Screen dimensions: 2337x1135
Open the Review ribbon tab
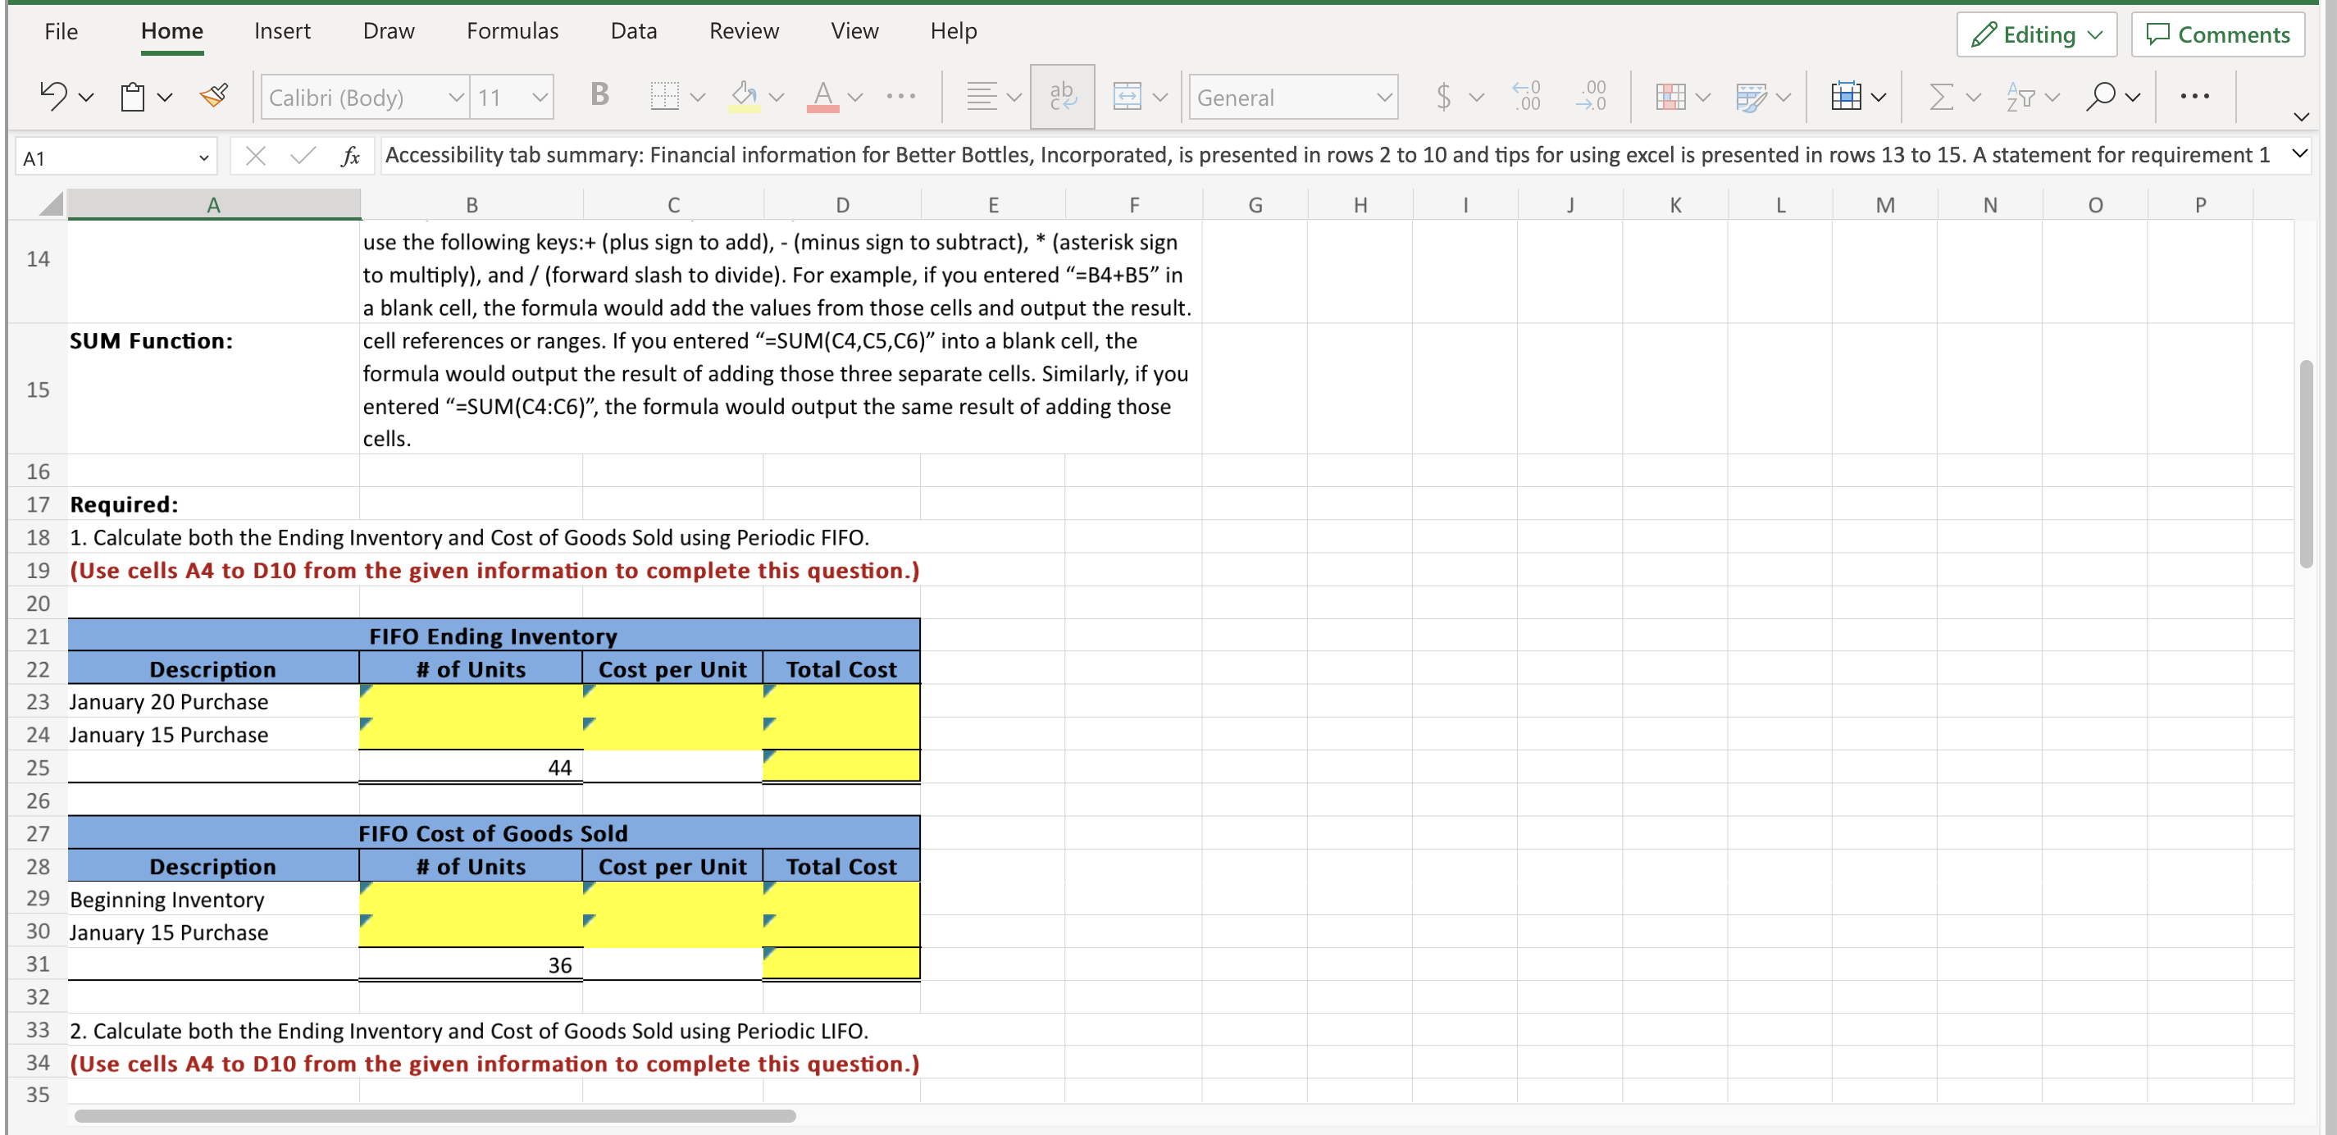click(x=744, y=30)
